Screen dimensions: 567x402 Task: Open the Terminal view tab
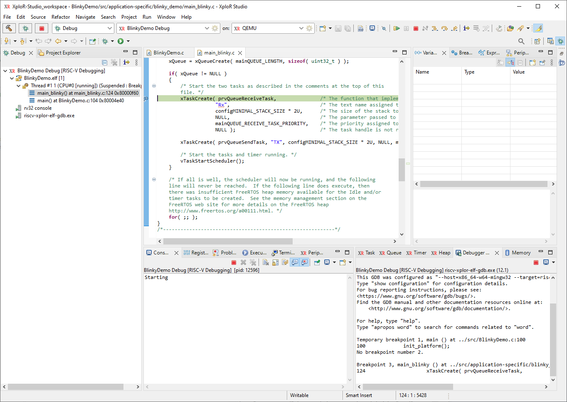click(283, 253)
